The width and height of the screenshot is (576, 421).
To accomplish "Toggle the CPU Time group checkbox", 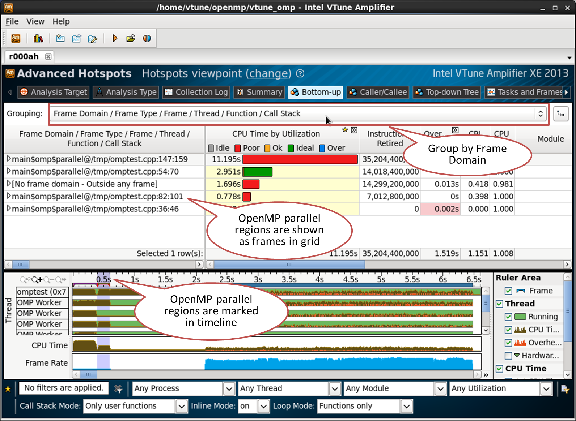I will coord(499,369).
